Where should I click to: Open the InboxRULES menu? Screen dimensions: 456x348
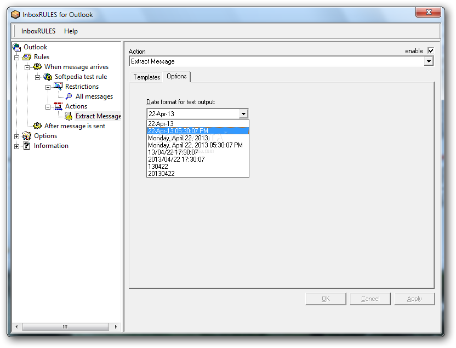[x=38, y=31]
